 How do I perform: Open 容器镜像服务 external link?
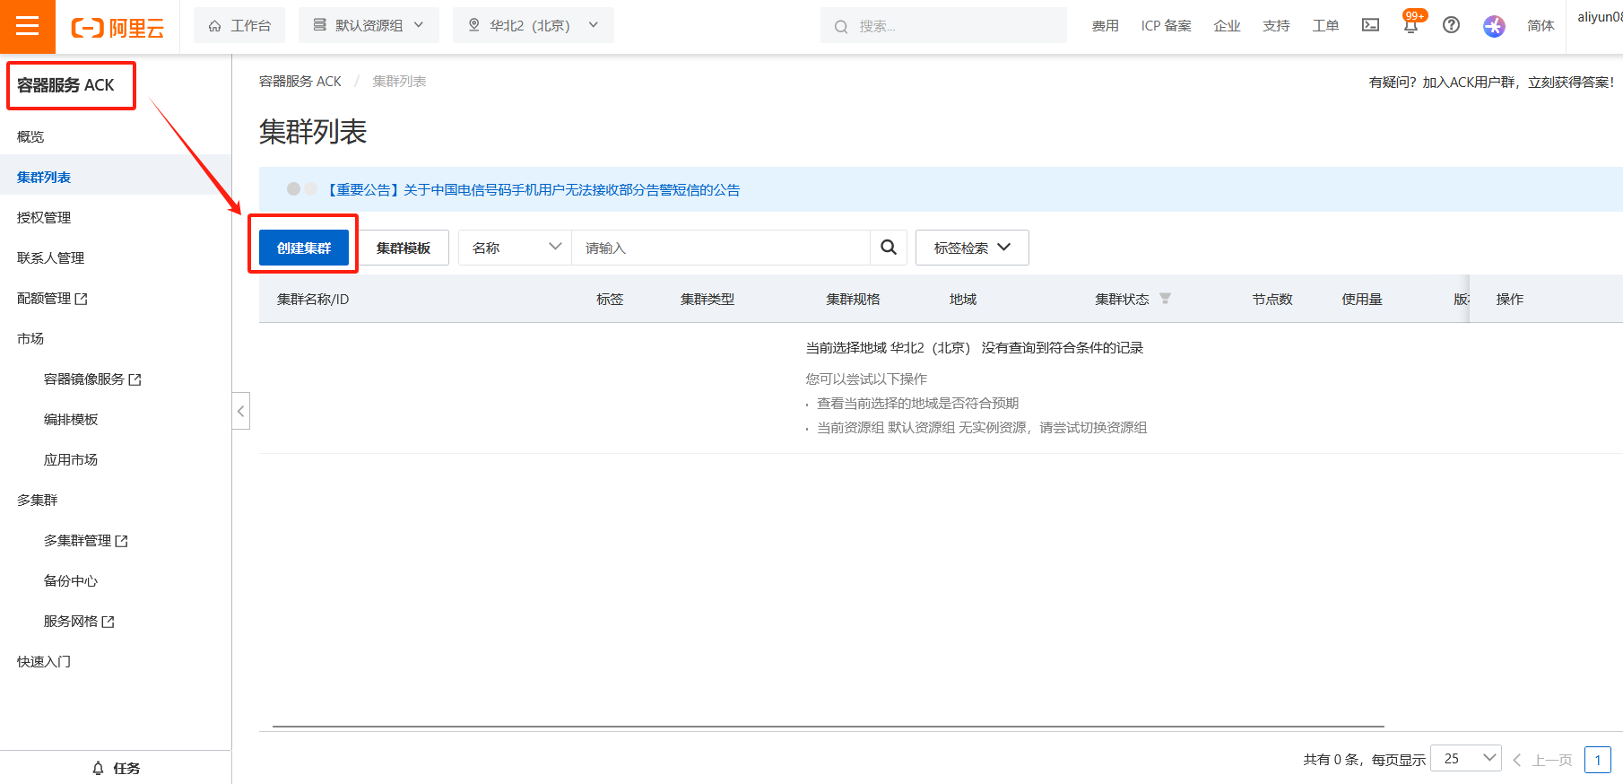(x=92, y=379)
